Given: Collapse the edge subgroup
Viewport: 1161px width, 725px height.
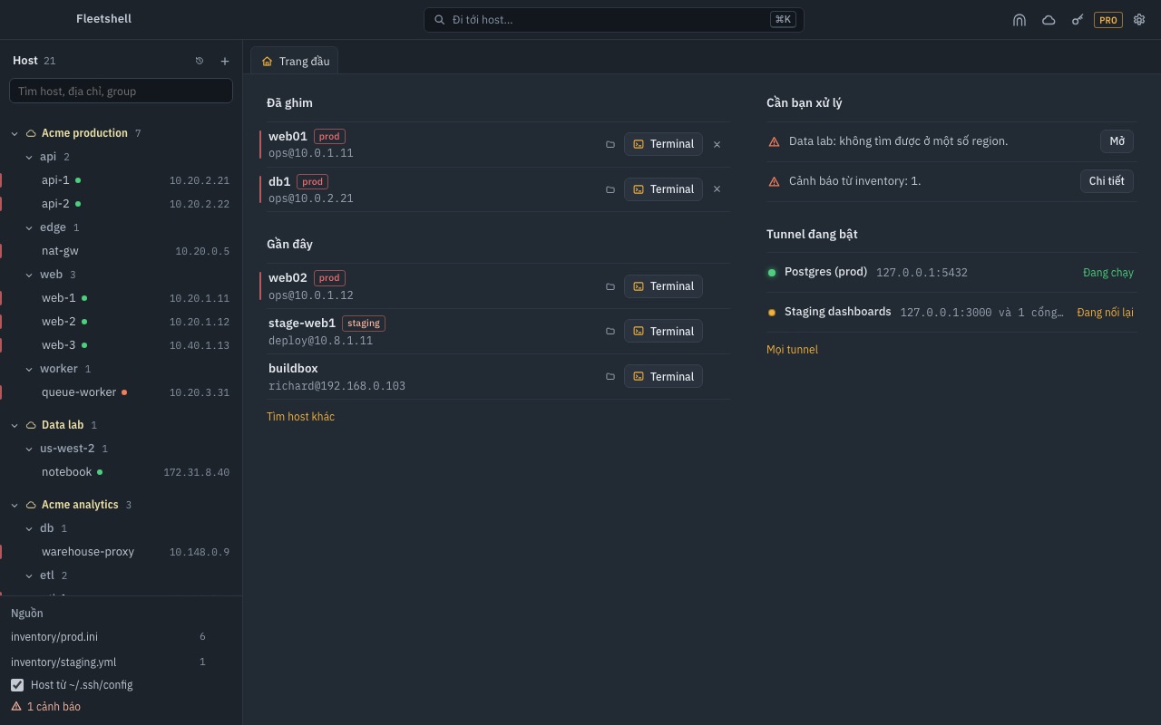Looking at the screenshot, I should point(29,227).
